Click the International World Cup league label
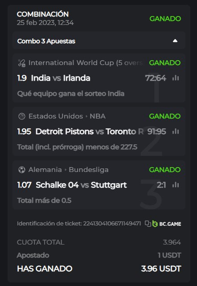This screenshot has width=197, height=286. [x=86, y=63]
